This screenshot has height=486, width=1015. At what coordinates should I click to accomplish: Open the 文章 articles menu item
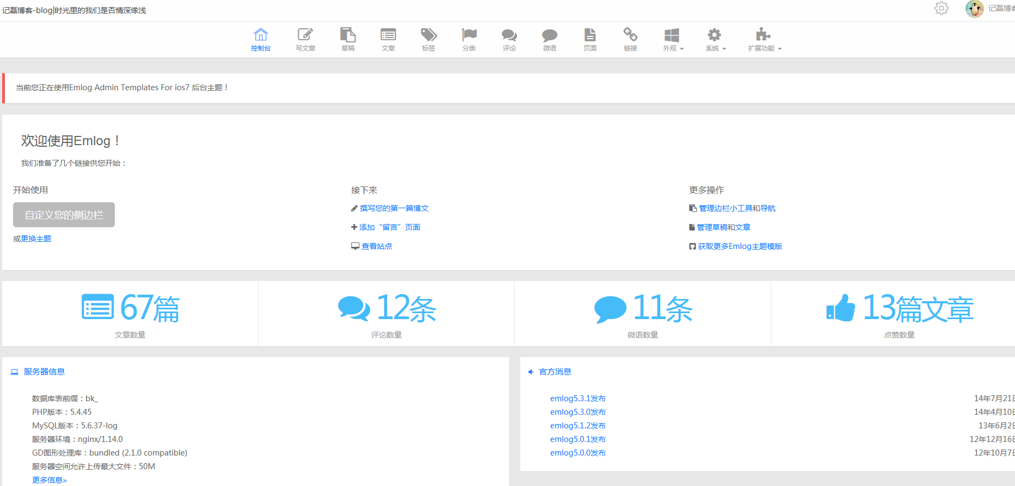388,39
